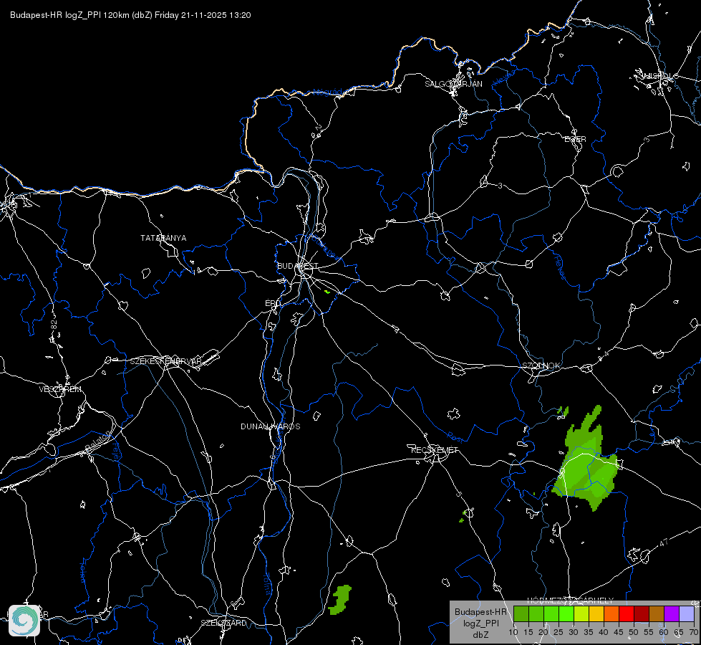The width and height of the screenshot is (701, 645).
Task: Click the SZEKESFEHERVAR city label
Action: [165, 361]
